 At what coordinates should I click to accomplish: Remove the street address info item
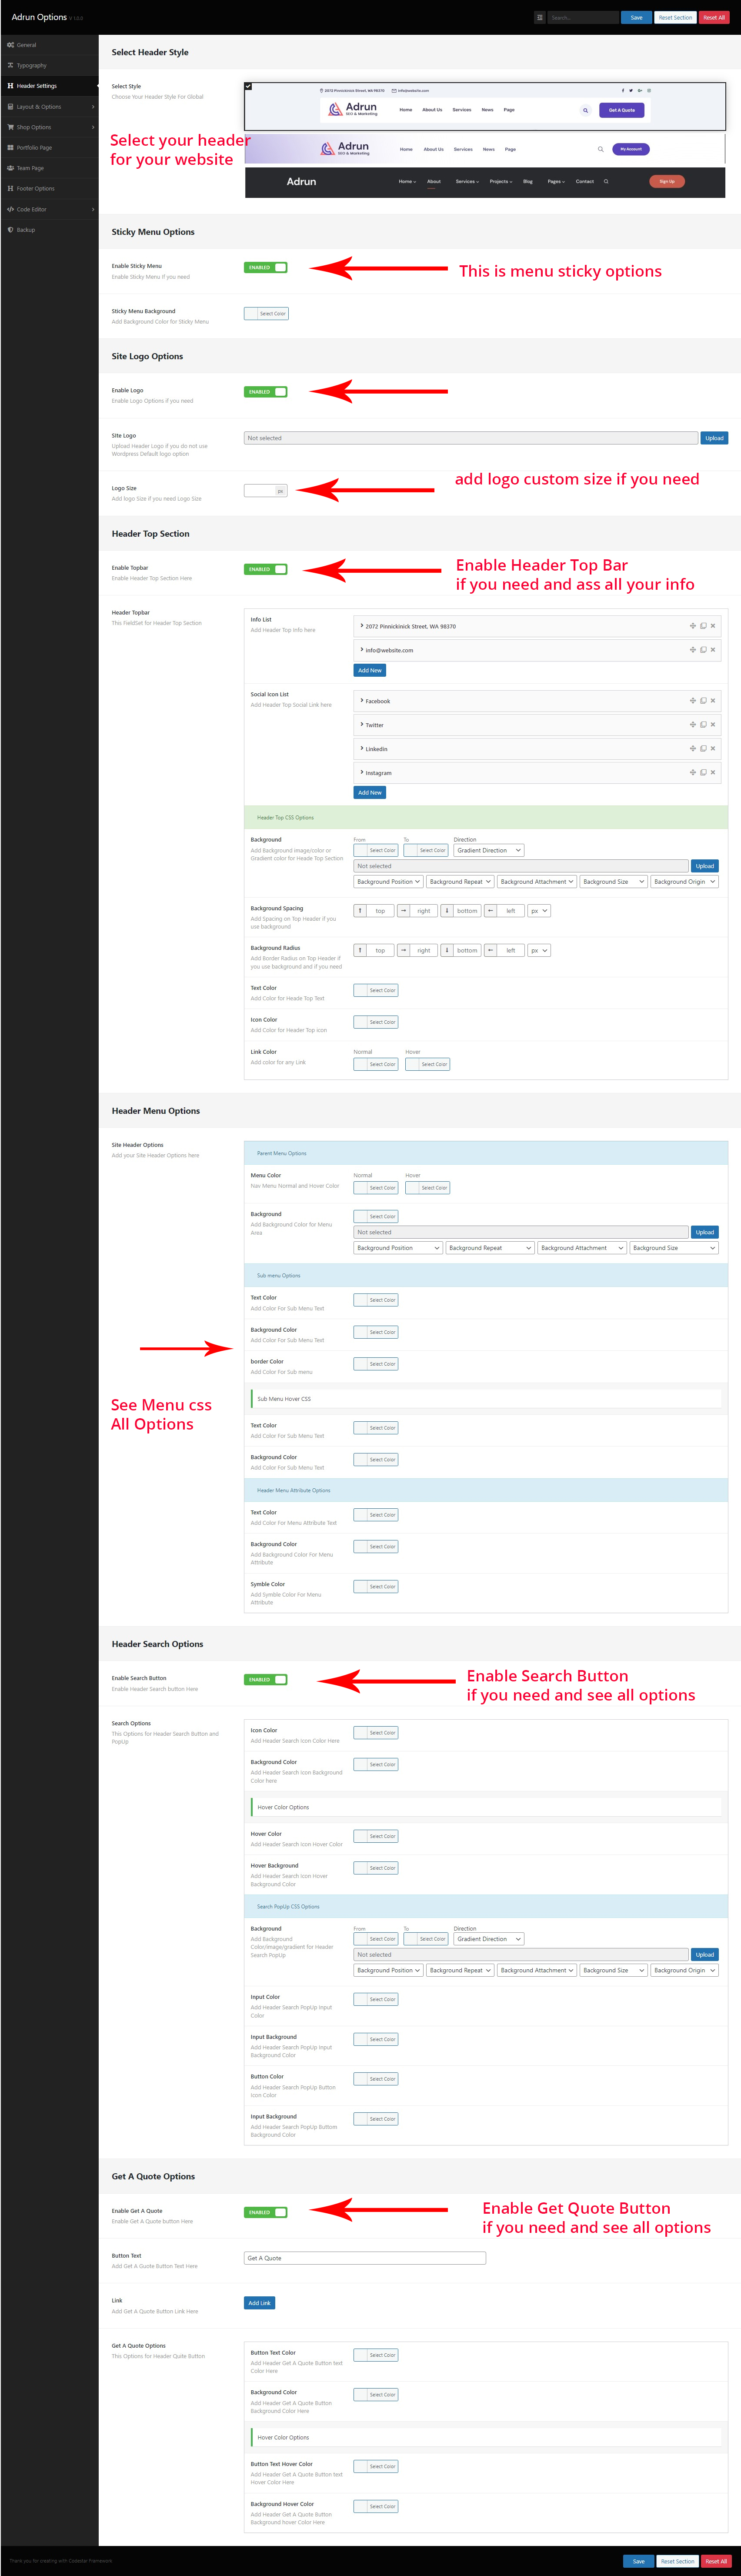point(713,626)
